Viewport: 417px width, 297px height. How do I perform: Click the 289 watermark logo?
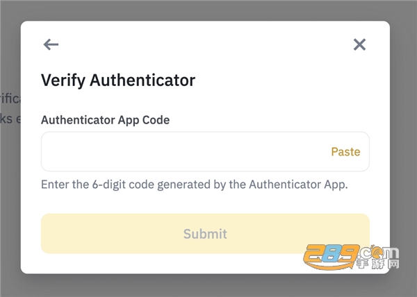pyautogui.click(x=351, y=257)
